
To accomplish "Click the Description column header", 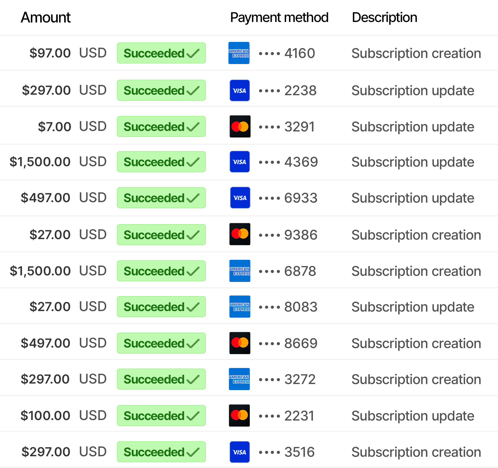I will point(384,17).
